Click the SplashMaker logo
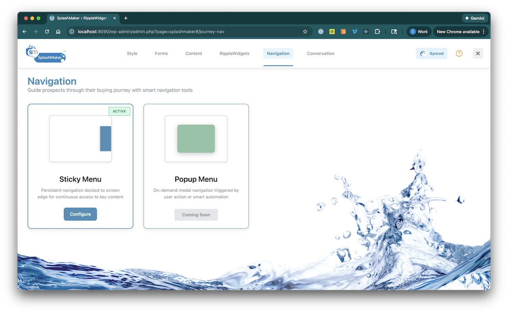508x313 pixels. pyautogui.click(x=46, y=54)
